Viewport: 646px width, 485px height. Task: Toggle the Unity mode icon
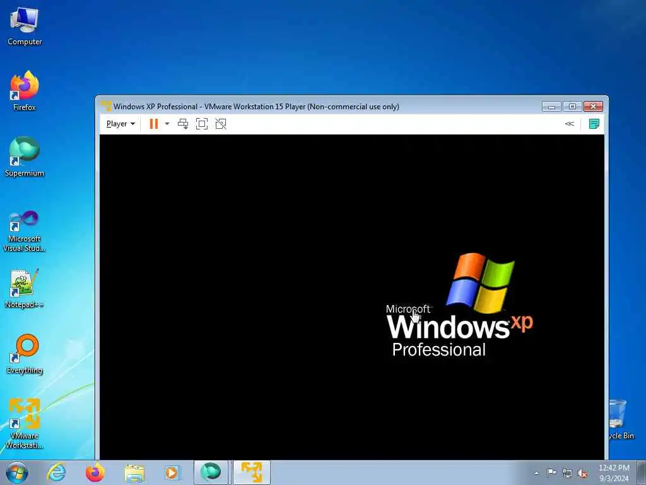[x=221, y=124]
